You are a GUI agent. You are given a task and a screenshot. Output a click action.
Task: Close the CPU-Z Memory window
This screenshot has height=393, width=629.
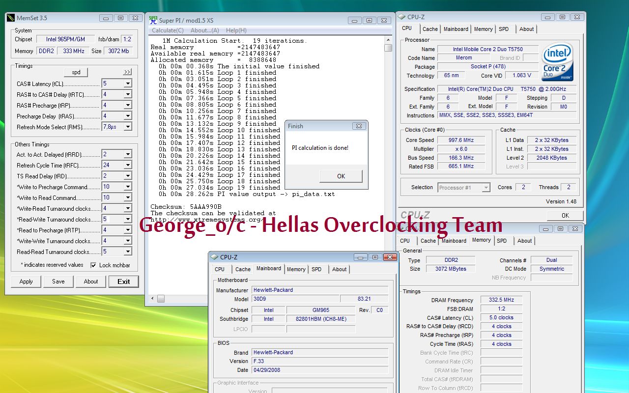tap(575, 228)
